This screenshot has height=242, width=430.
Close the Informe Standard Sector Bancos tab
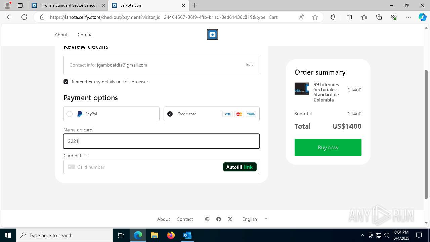point(103,5)
